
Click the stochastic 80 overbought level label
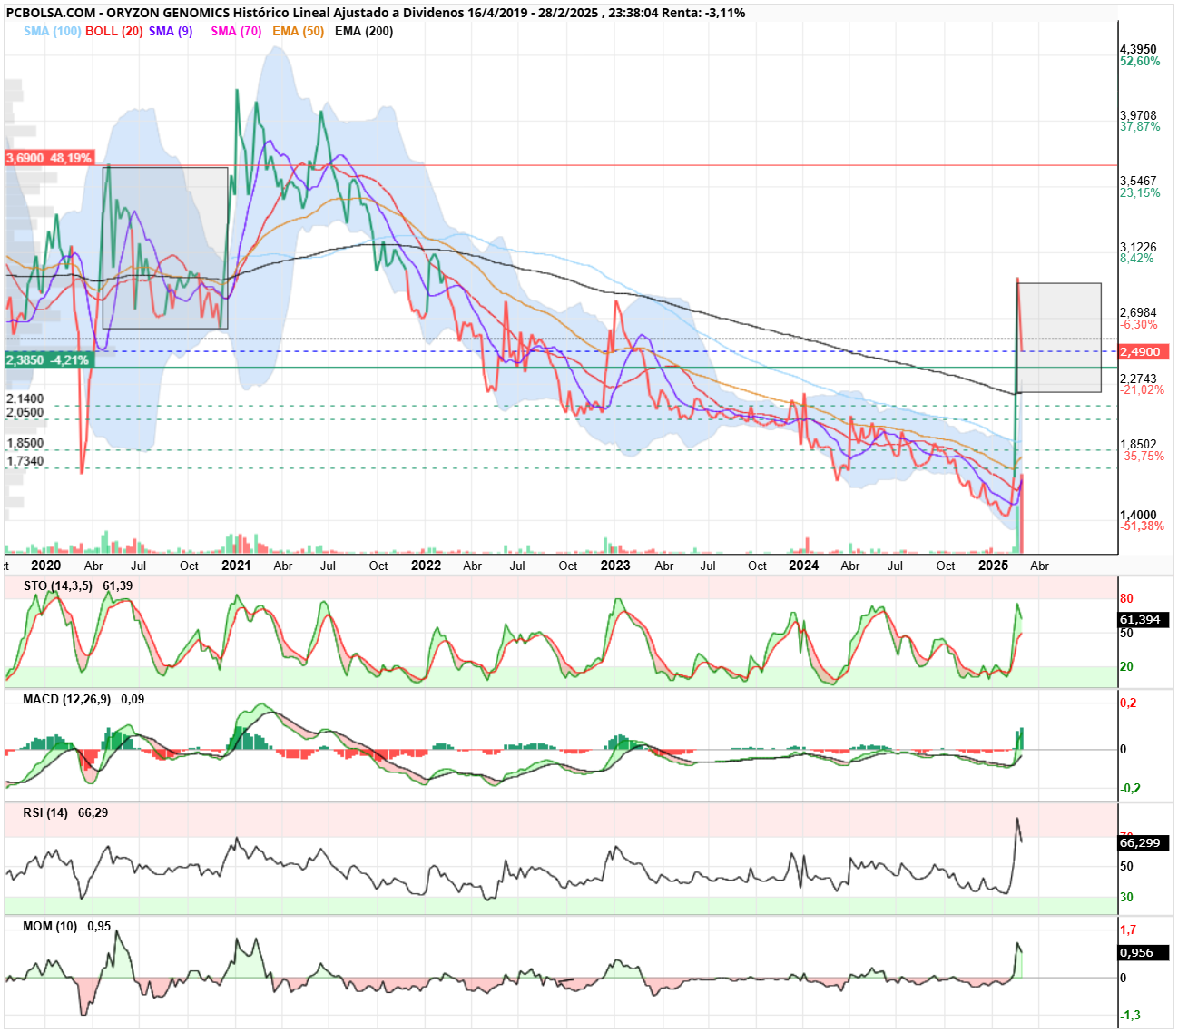click(x=1126, y=598)
